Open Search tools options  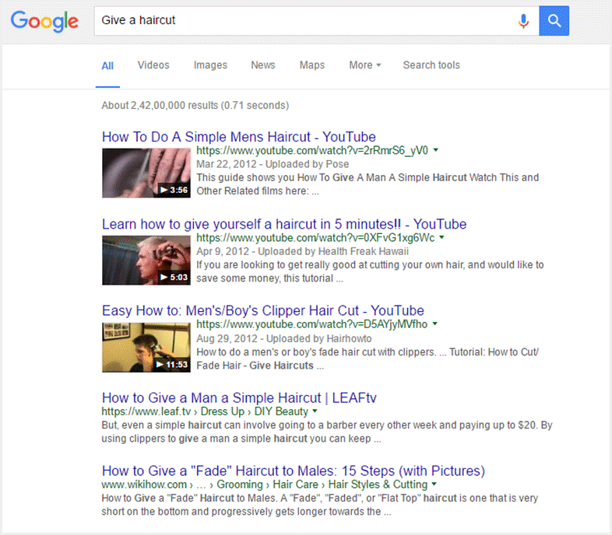431,65
